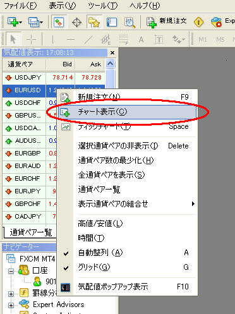235x314 pixels.
Task: Select the text label T tool
Action: point(159,39)
